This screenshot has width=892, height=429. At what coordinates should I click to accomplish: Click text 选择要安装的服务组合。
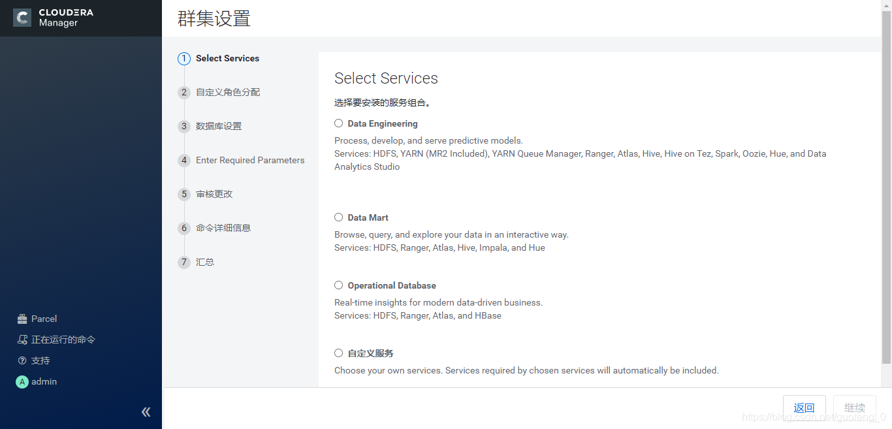[x=383, y=103]
